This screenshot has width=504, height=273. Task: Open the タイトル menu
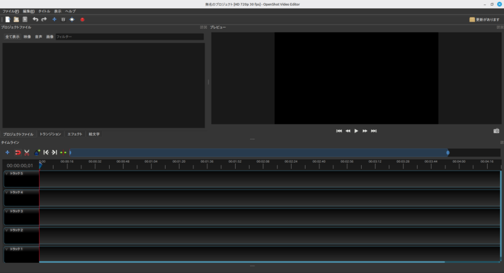45,11
